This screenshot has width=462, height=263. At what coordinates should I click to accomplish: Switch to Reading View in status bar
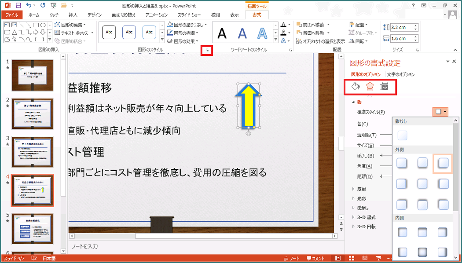[365, 258]
